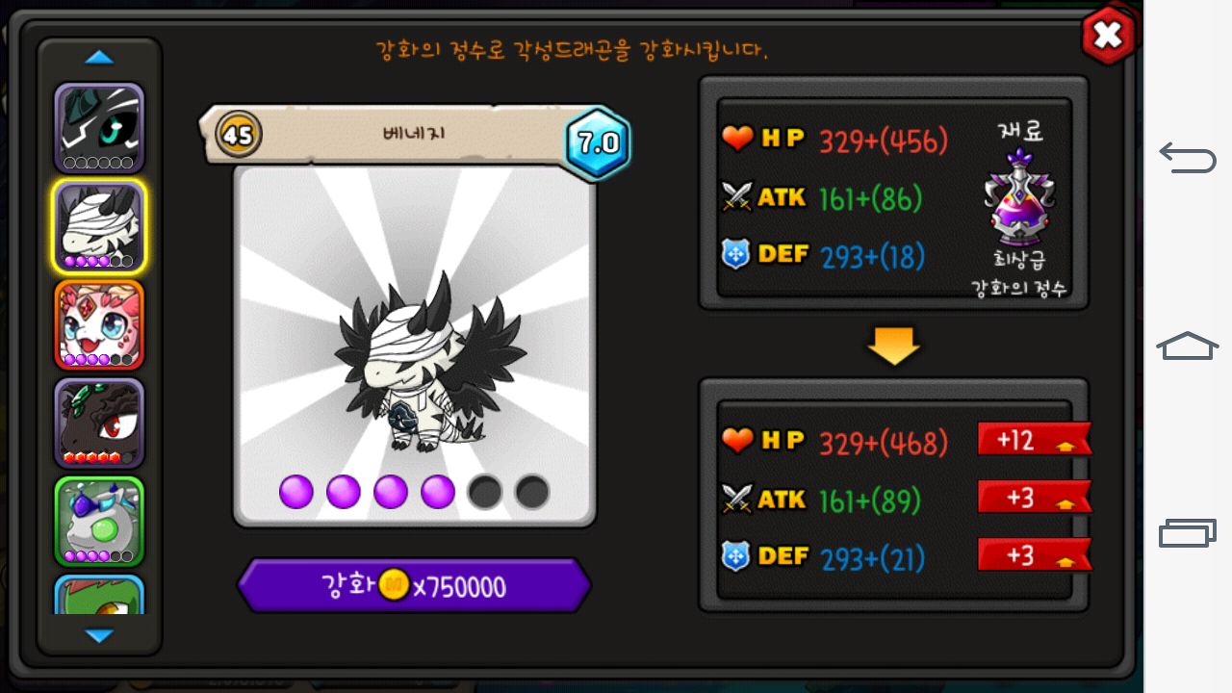Tap the first purple enhancement orb
This screenshot has height=693, width=1232.
tap(296, 492)
